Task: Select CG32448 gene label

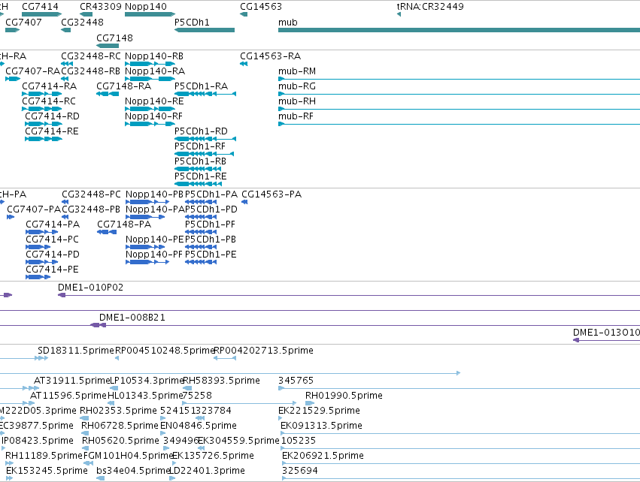Action: point(82,22)
